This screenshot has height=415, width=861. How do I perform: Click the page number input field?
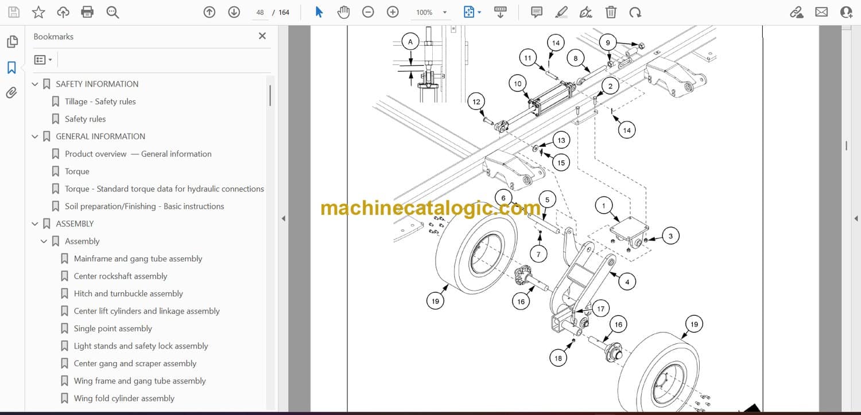260,13
